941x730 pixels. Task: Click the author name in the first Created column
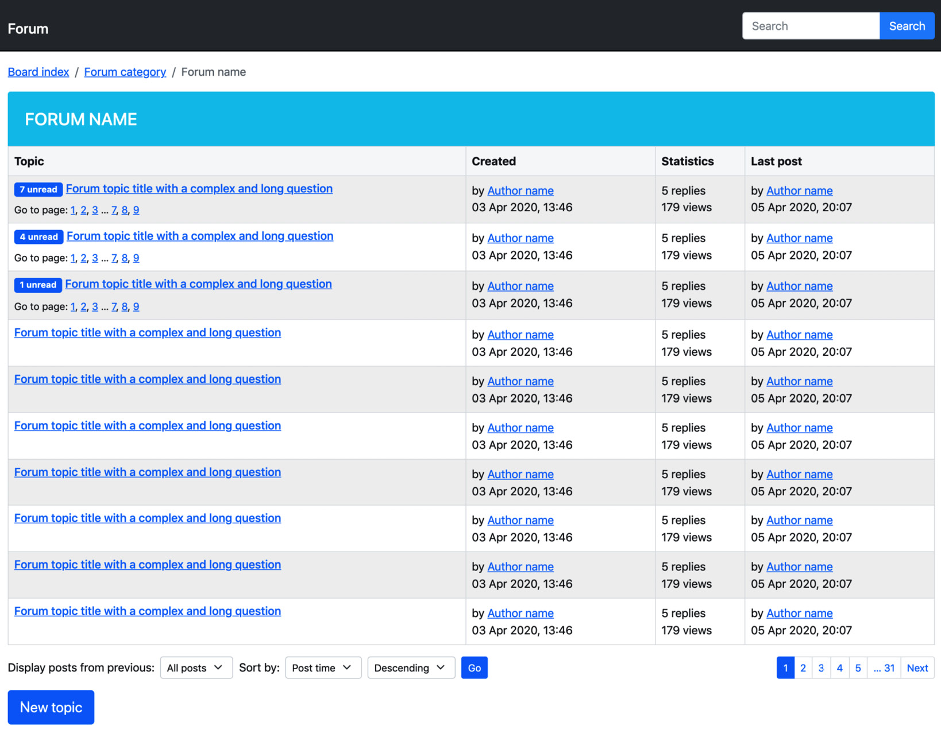click(x=520, y=190)
